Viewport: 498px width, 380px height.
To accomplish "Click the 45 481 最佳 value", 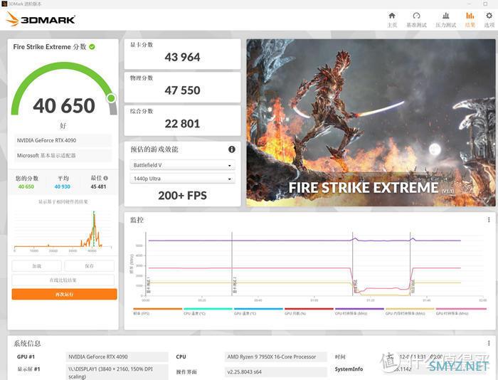I will (x=98, y=187).
